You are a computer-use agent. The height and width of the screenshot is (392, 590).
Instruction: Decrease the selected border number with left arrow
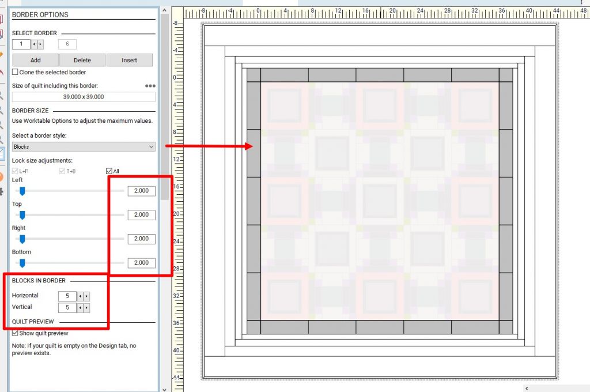click(x=34, y=44)
